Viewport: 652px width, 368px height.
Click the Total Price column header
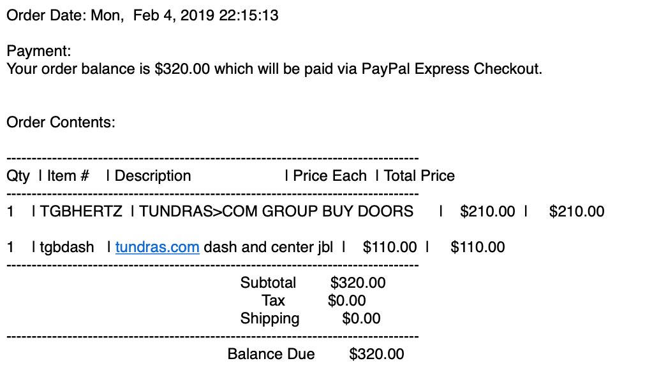(419, 176)
